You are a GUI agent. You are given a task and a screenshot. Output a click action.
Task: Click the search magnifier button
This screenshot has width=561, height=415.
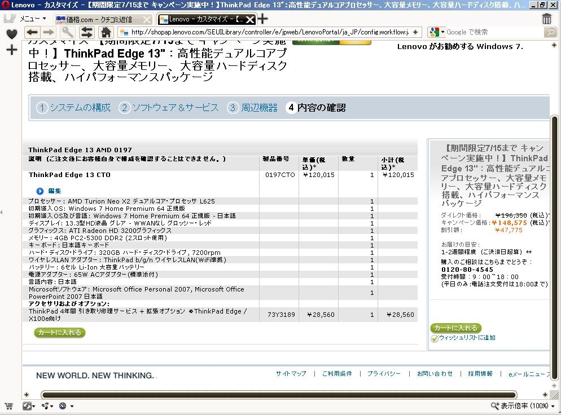(550, 32)
